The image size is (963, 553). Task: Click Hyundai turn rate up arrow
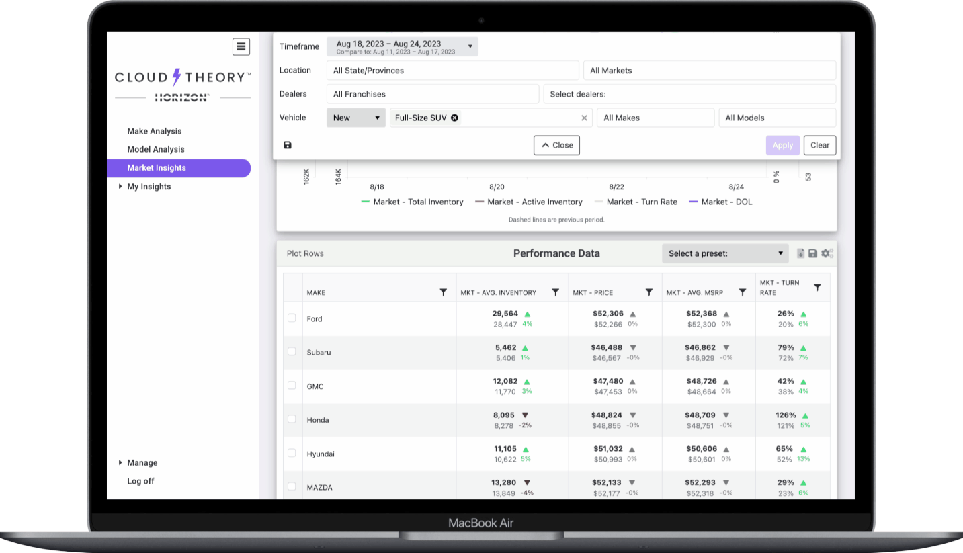click(803, 449)
